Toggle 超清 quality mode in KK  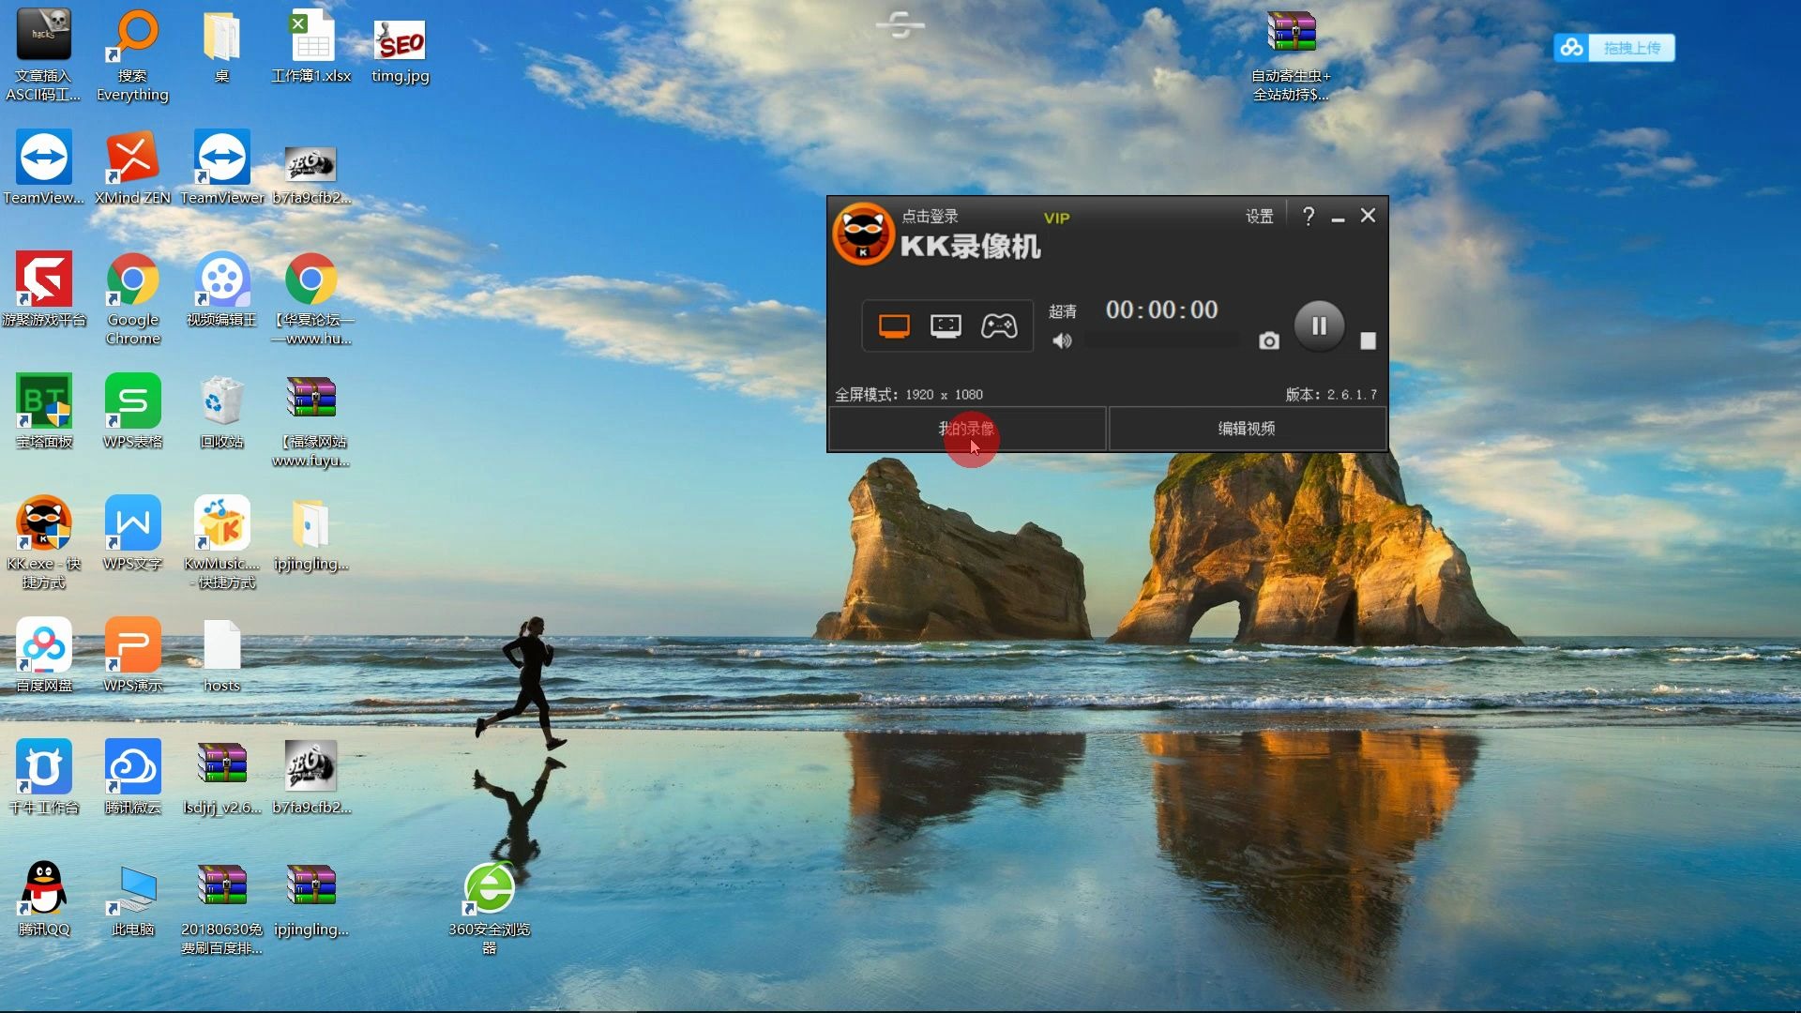(x=1060, y=310)
